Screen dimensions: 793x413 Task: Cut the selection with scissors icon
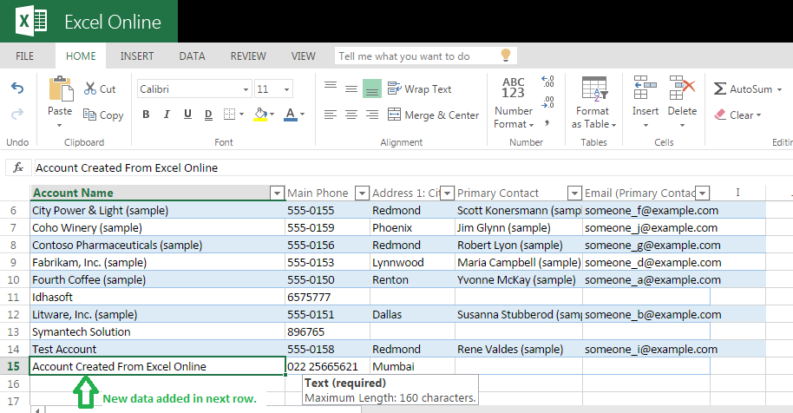[x=100, y=89]
